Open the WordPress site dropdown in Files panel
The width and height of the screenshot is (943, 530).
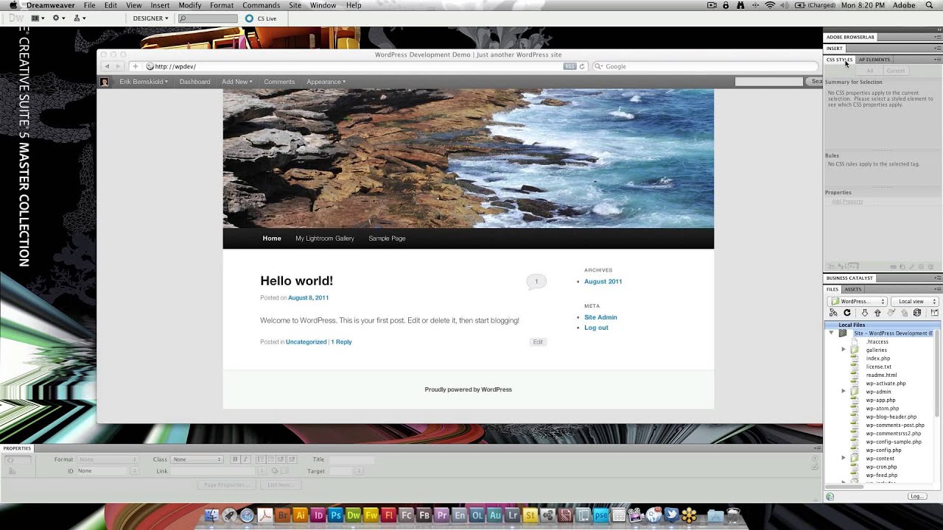(857, 301)
